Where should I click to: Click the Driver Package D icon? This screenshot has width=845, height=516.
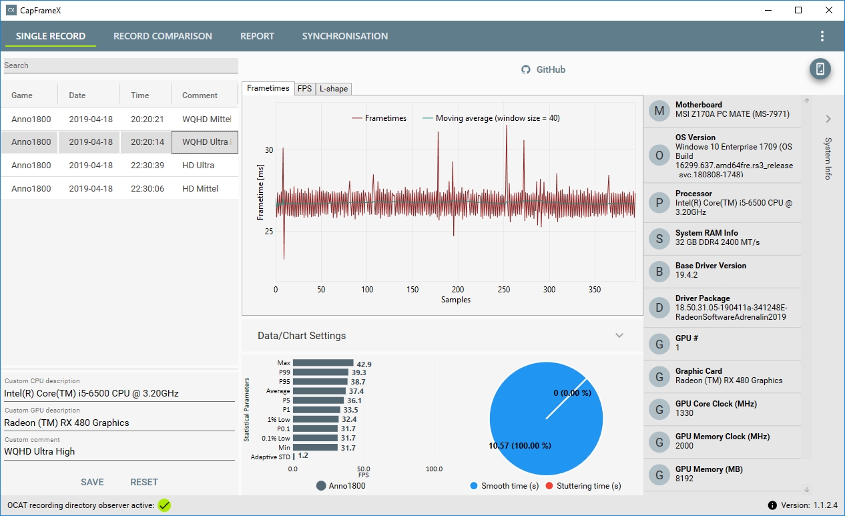tap(659, 308)
